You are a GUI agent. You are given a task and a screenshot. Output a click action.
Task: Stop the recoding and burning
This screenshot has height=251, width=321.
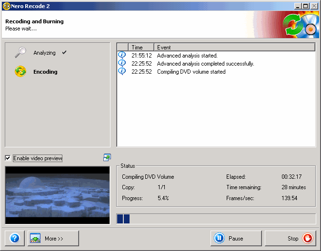[290, 239]
